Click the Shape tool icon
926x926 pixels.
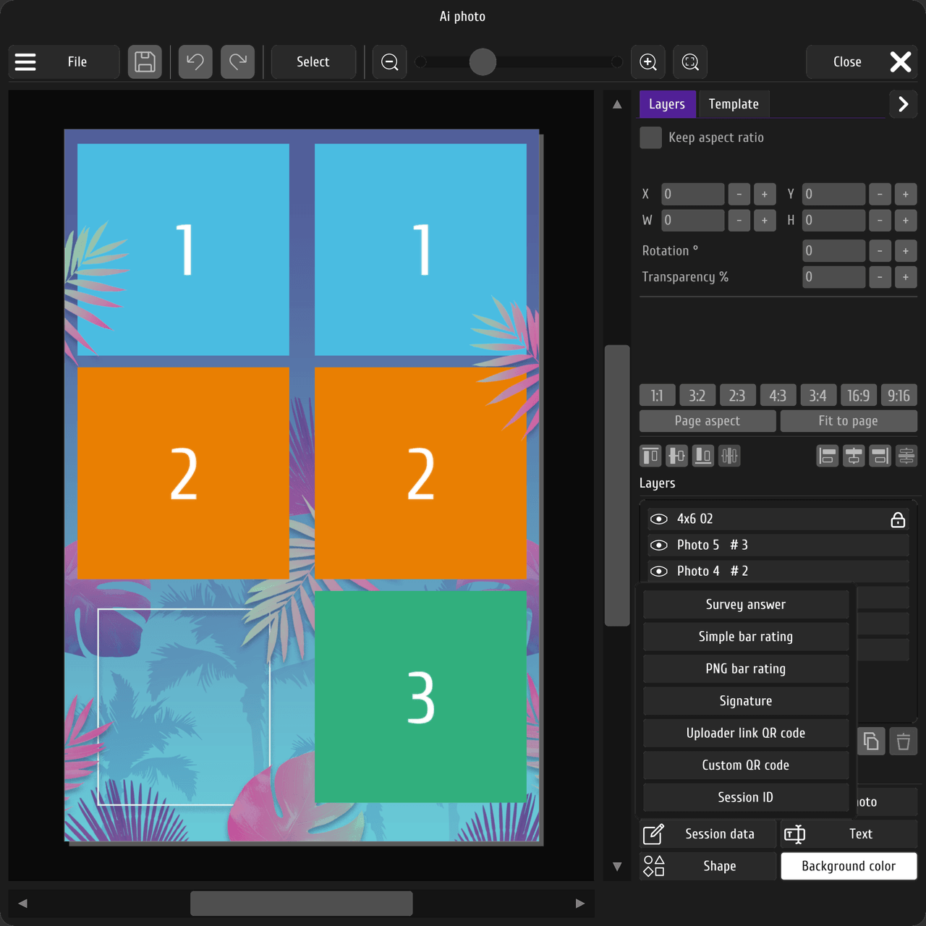point(654,866)
